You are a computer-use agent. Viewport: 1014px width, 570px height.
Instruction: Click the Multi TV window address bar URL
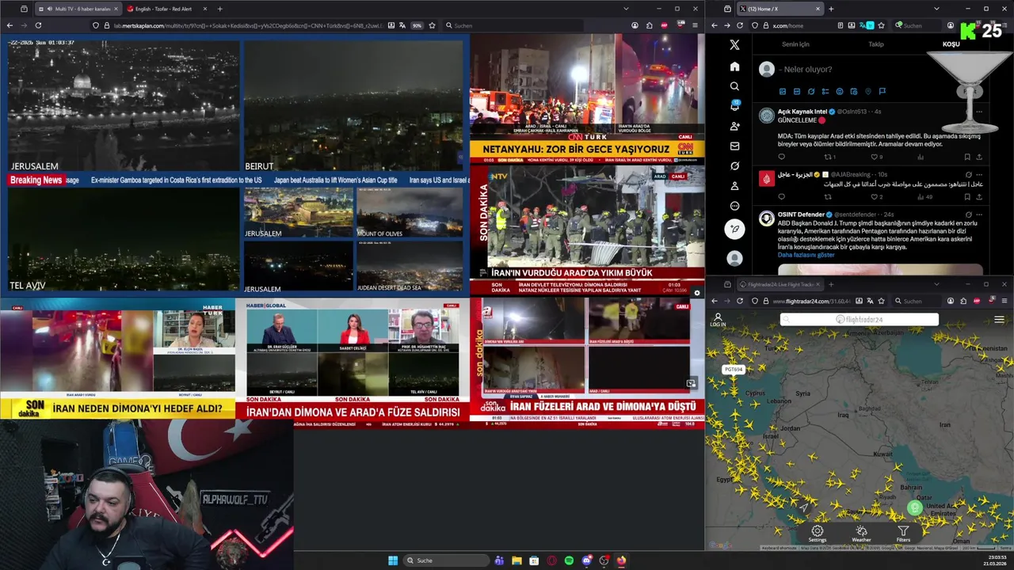[248, 25]
